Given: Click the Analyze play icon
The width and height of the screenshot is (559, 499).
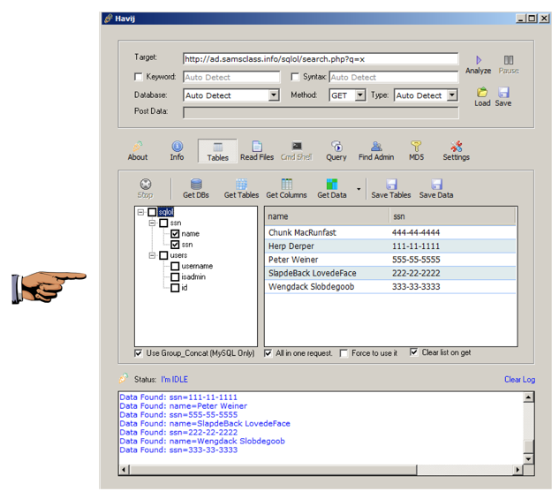Looking at the screenshot, I should (478, 60).
